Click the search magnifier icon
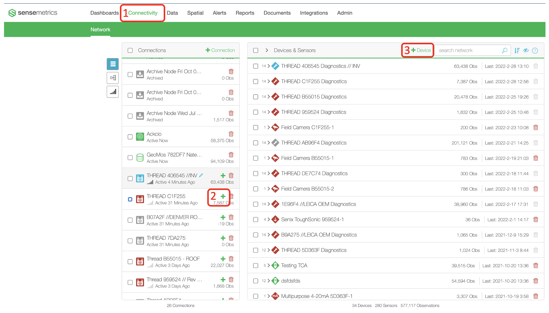The height and width of the screenshot is (313, 549). 504,50
